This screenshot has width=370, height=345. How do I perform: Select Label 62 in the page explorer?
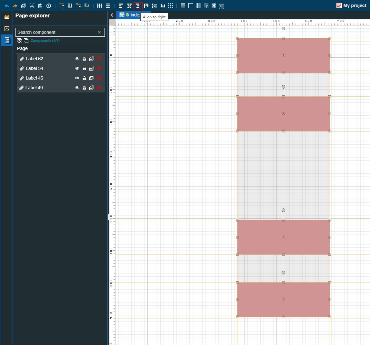click(x=35, y=59)
